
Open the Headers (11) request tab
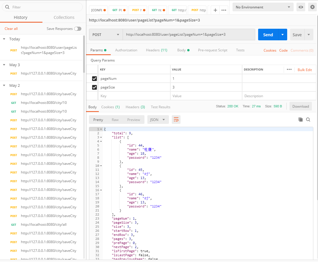point(156,50)
